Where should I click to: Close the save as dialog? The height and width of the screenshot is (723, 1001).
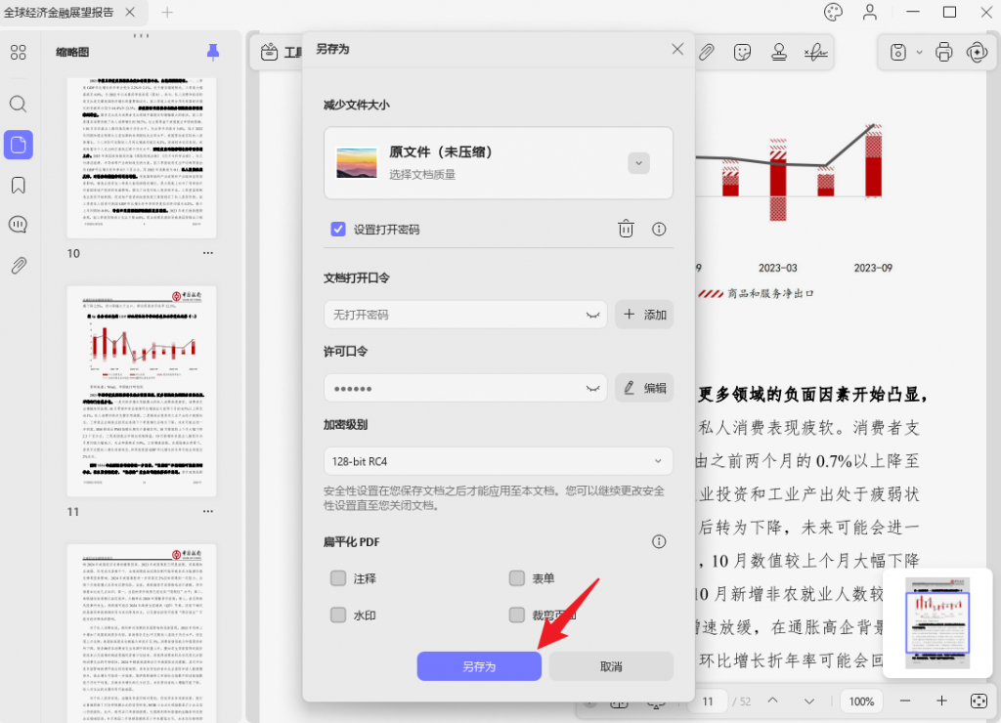pos(677,49)
